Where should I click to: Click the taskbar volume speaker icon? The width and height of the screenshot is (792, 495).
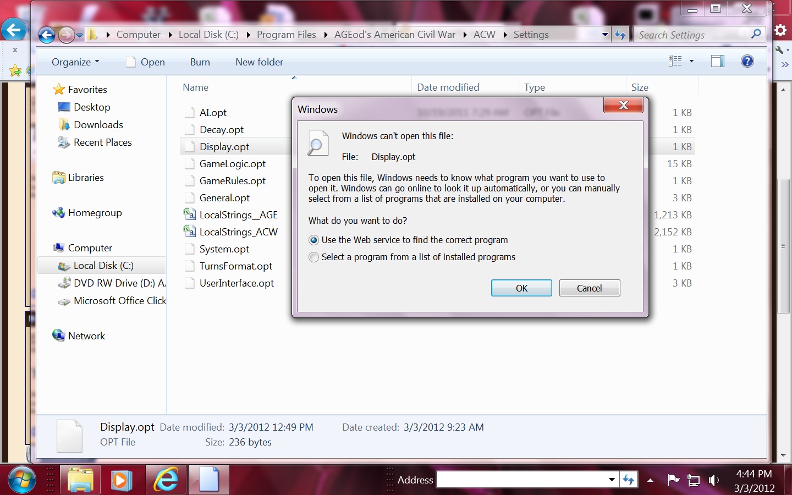pyautogui.click(x=713, y=480)
